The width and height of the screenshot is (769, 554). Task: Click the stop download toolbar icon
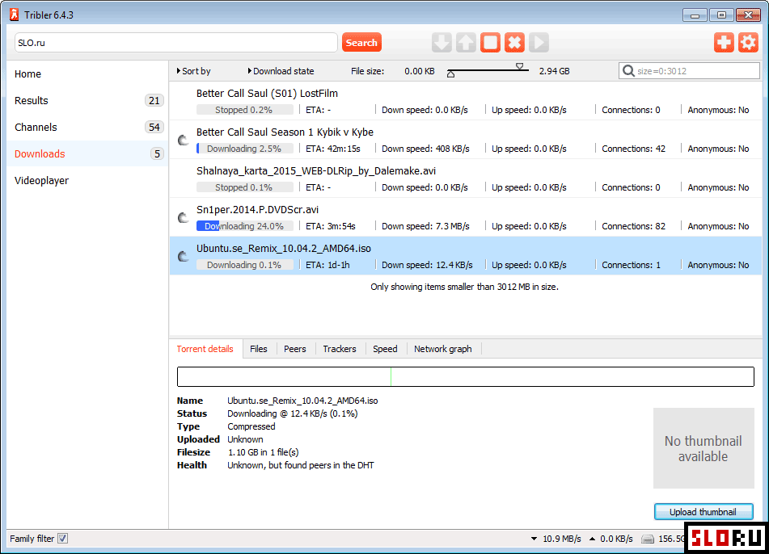pyautogui.click(x=490, y=43)
